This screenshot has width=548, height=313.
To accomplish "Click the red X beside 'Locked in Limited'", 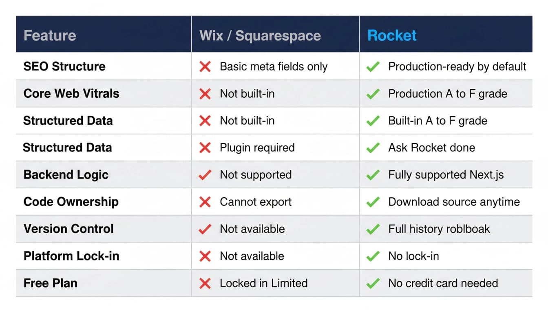I will pyautogui.click(x=205, y=283).
